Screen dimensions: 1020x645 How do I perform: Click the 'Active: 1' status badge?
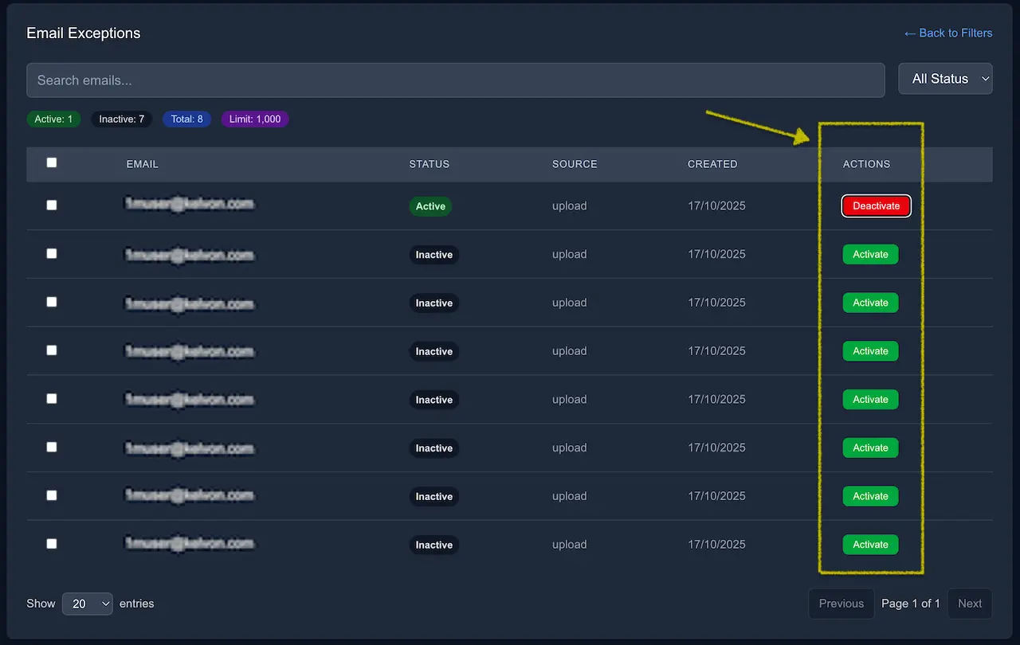(53, 119)
